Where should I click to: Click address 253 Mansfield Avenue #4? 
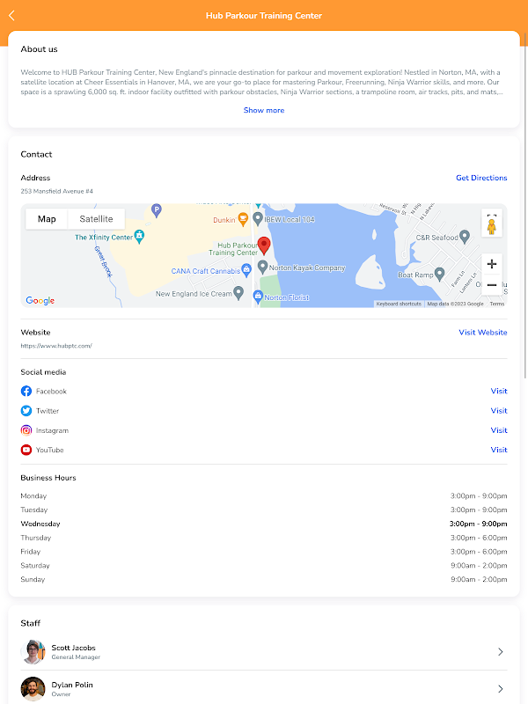[56, 191]
